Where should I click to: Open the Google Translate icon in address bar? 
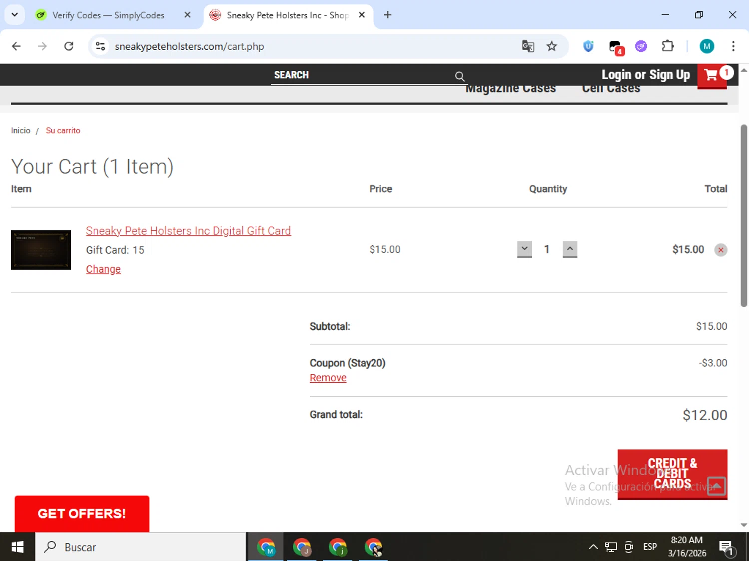(x=528, y=46)
